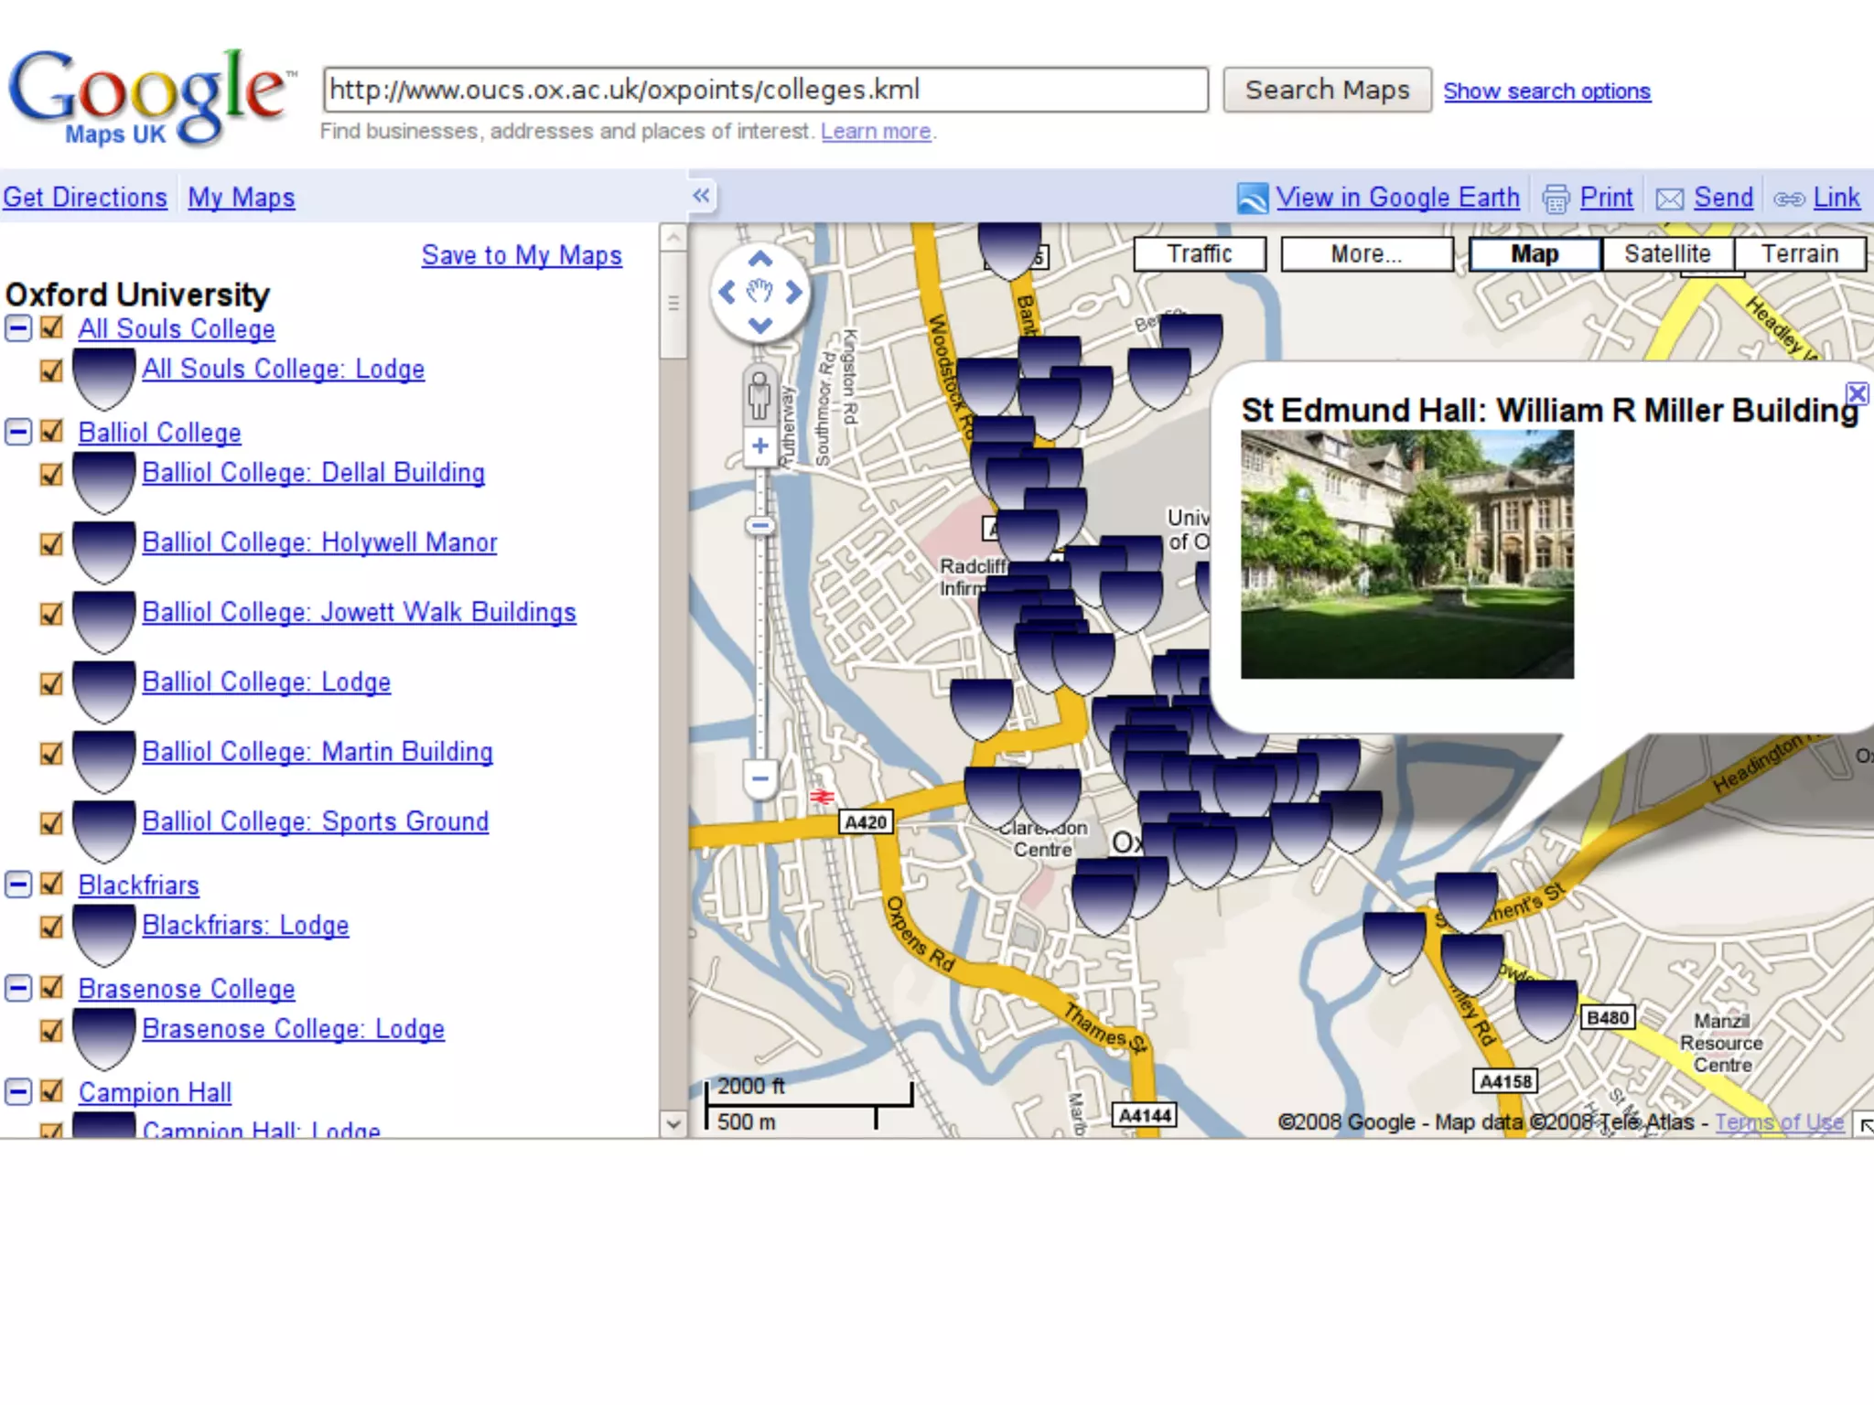Image resolution: width=1874 pixels, height=1405 pixels.
Task: Click the Search Maps button
Action: click(1327, 90)
